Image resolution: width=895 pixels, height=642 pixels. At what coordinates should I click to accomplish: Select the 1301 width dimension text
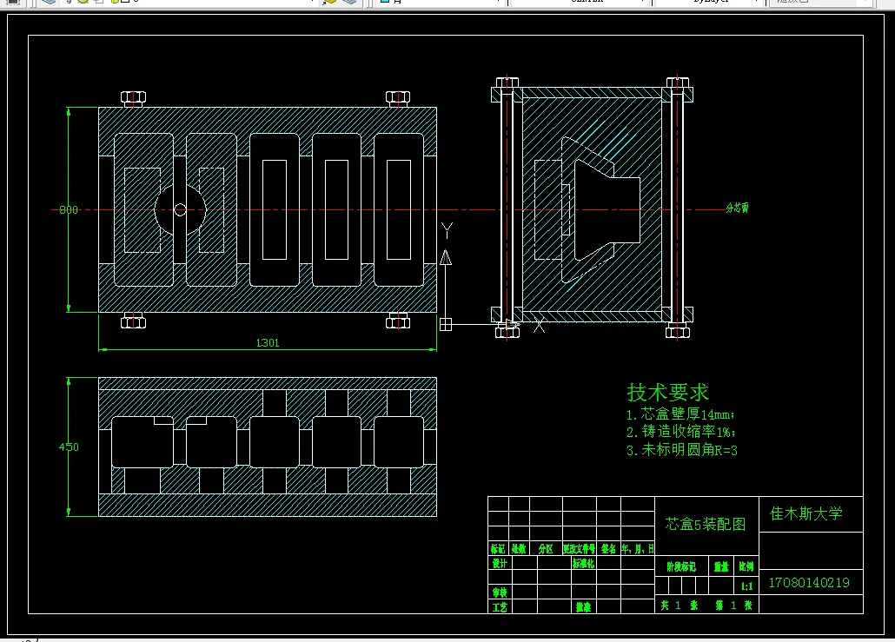point(267,343)
